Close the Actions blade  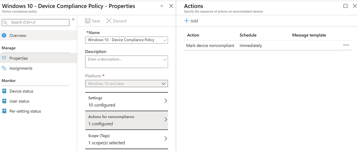(354, 6)
